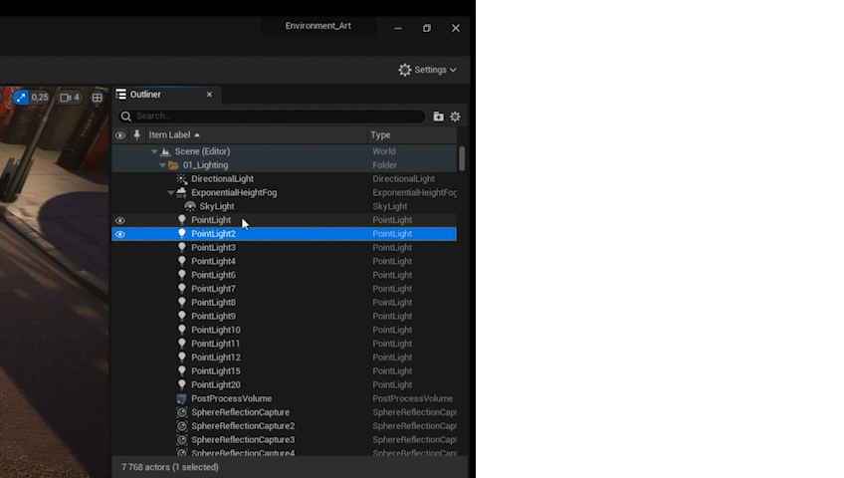The height and width of the screenshot is (478, 844).
Task: Open Outliner options gear icon
Action: [x=456, y=117]
